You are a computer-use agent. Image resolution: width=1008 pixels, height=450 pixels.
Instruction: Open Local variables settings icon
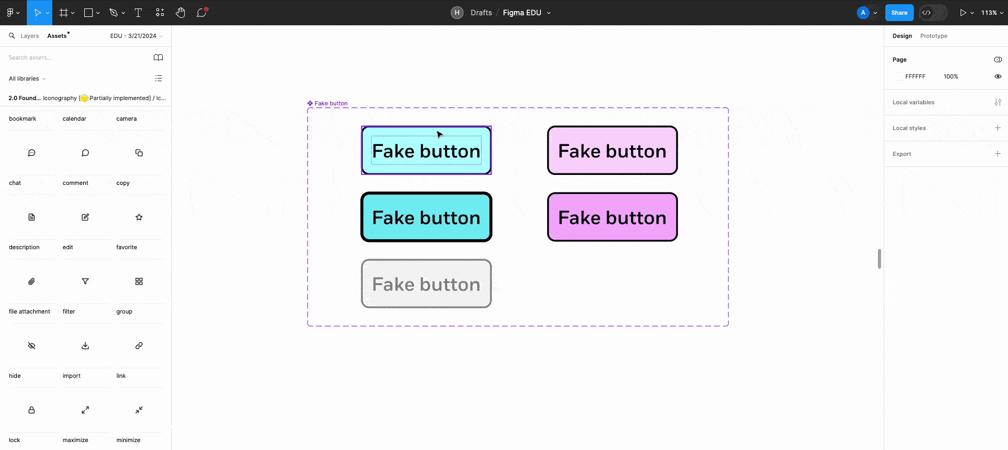(x=997, y=102)
